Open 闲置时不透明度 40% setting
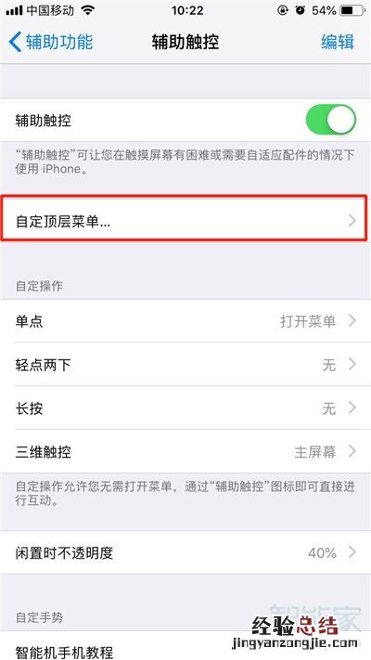Image resolution: width=371 pixels, height=660 pixels. pos(185,551)
